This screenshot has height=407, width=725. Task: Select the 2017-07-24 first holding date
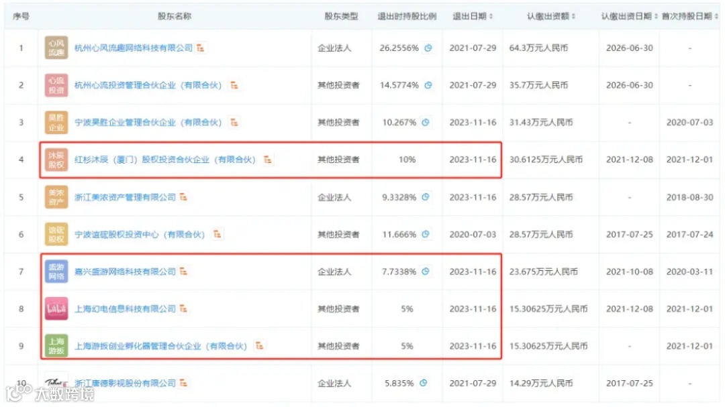pyautogui.click(x=690, y=234)
